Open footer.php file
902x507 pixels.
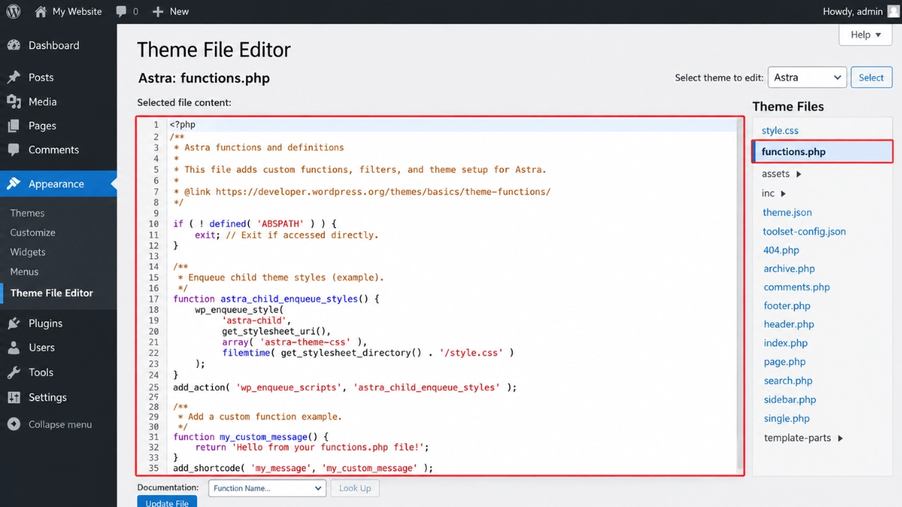pos(787,306)
